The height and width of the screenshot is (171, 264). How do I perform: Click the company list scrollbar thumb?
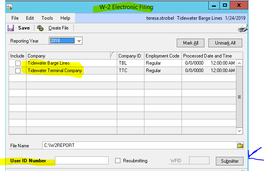point(239,97)
